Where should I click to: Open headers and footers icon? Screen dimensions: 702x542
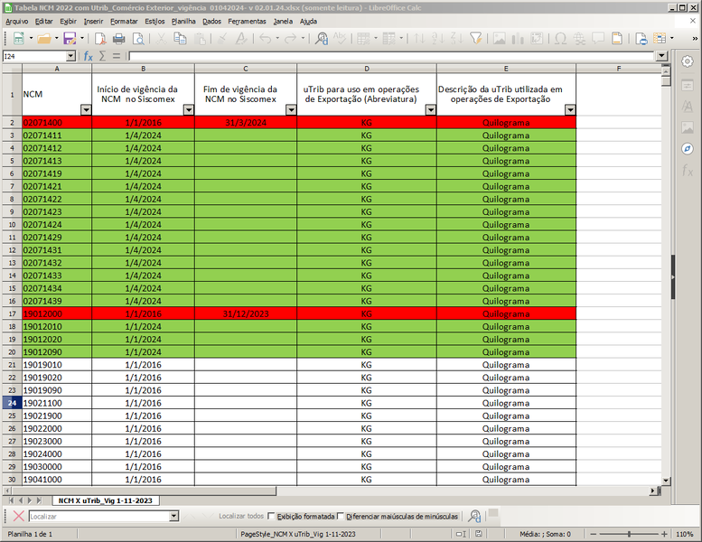coord(617,39)
